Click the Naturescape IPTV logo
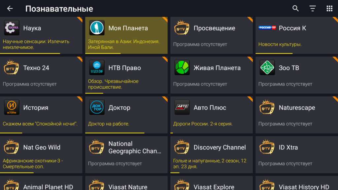The height and width of the screenshot is (190, 338). point(267,107)
